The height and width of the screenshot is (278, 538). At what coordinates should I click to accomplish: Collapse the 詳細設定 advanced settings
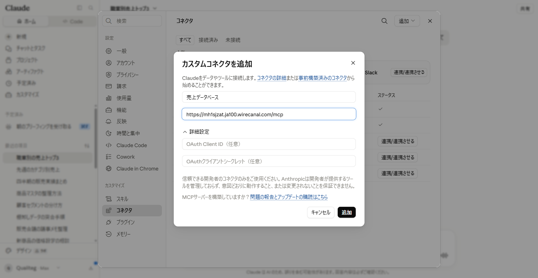tap(196, 132)
